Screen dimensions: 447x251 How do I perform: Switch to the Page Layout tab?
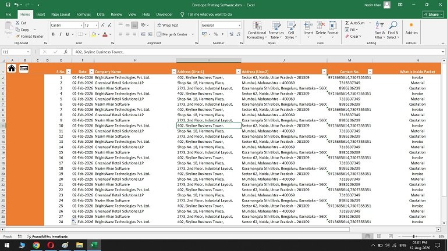61,14
